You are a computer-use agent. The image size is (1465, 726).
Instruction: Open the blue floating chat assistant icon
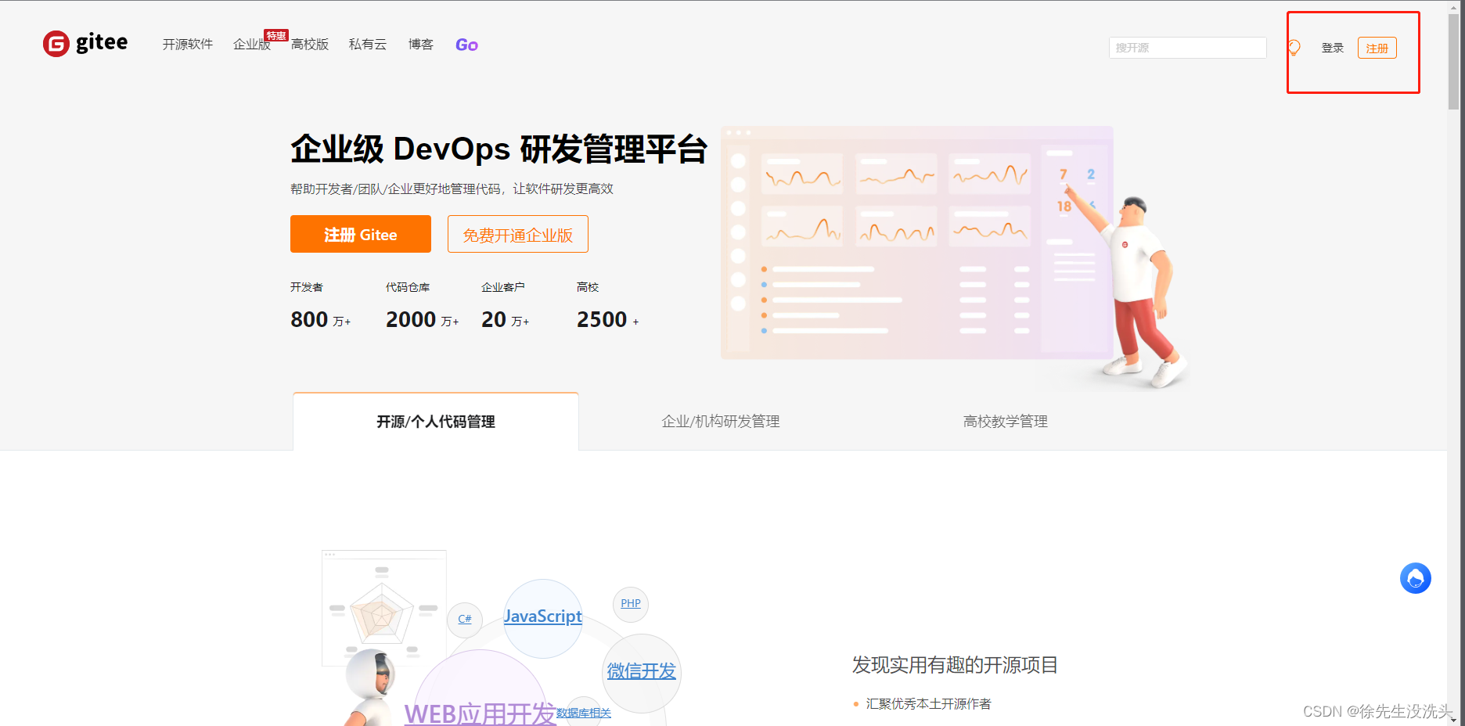coord(1415,578)
